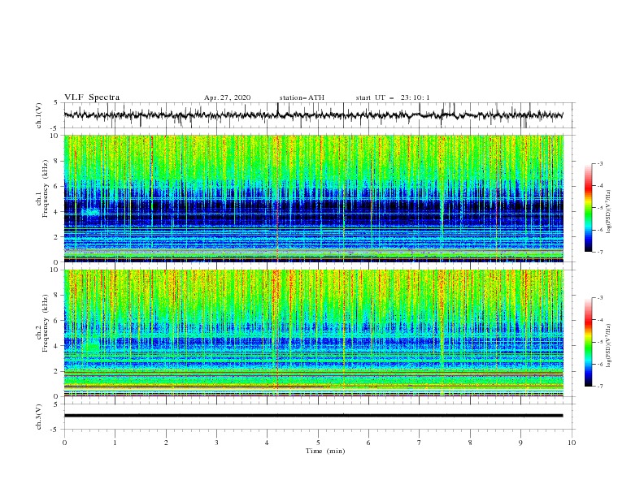Click the "2" kHz tick of the ch.2 spectrogram
Image resolution: width=644 pixels, height=497 pixels.
click(56, 371)
